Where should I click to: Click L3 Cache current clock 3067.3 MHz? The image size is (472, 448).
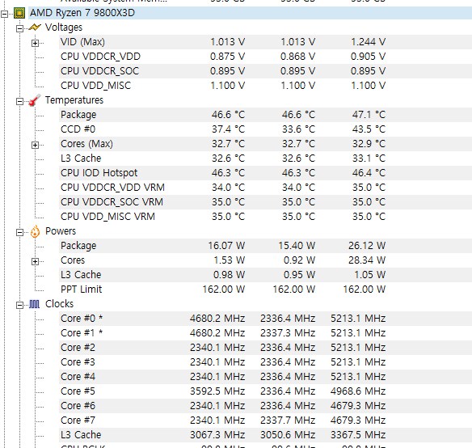point(217,435)
